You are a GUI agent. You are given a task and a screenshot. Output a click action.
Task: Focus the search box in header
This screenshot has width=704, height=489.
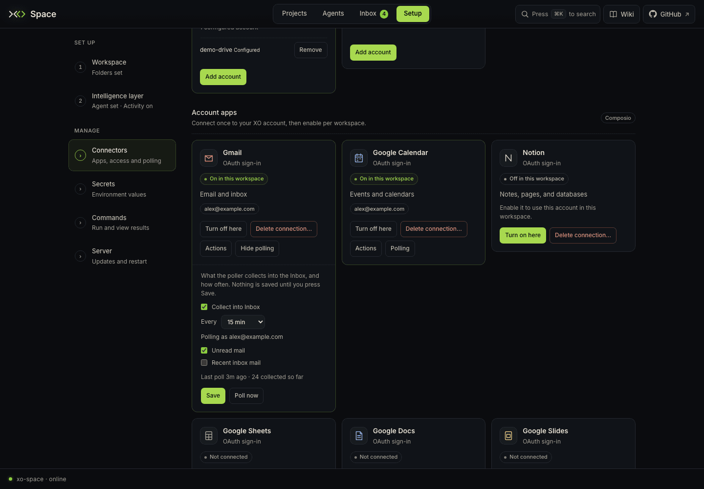point(558,14)
